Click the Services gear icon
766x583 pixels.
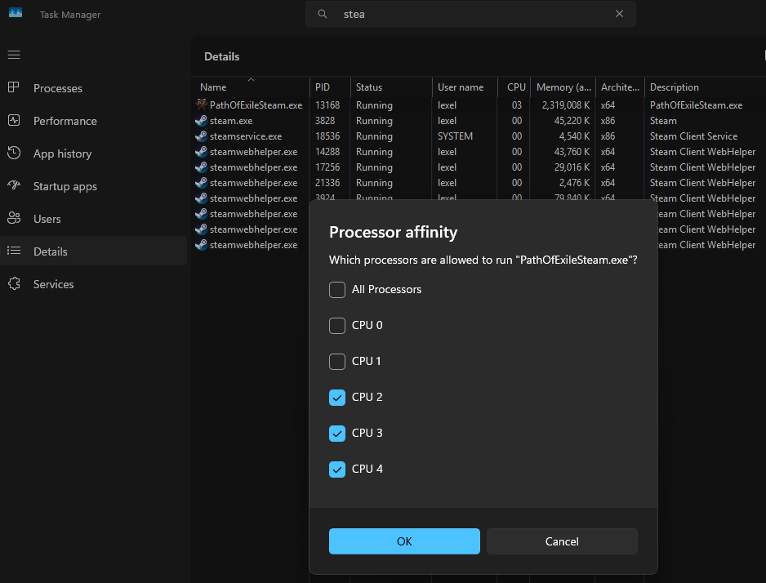click(14, 283)
